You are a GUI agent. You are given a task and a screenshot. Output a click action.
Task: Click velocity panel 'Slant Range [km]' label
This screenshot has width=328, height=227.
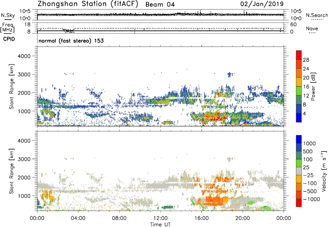[11, 171]
